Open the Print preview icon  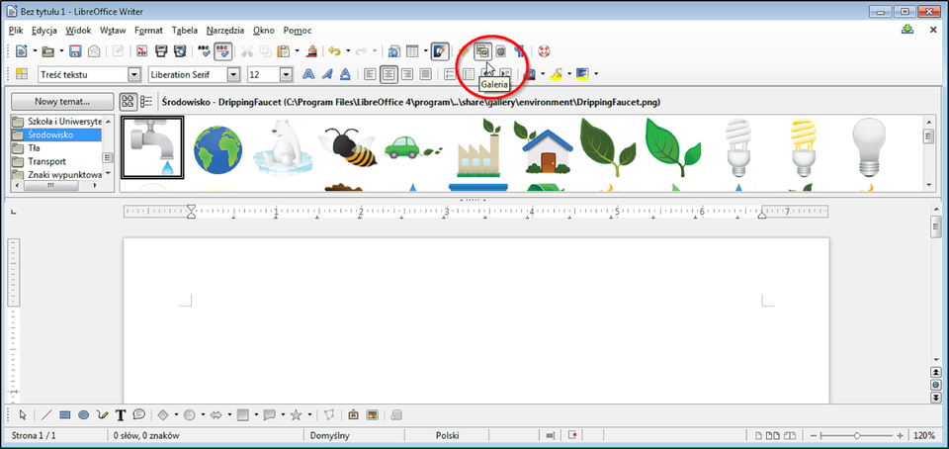(180, 51)
